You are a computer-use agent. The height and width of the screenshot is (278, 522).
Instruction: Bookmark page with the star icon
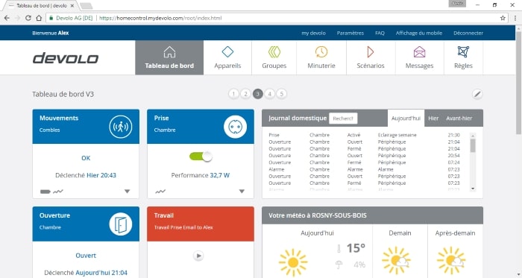click(503, 18)
